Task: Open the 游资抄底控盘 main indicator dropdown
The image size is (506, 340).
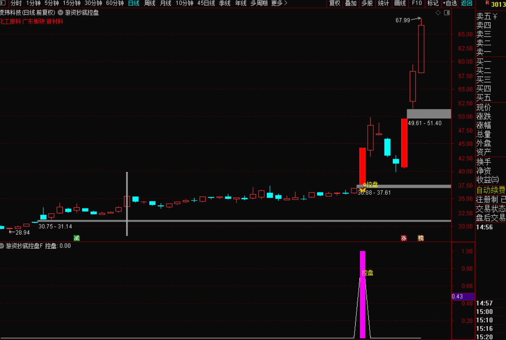Action: pyautogui.click(x=61, y=12)
